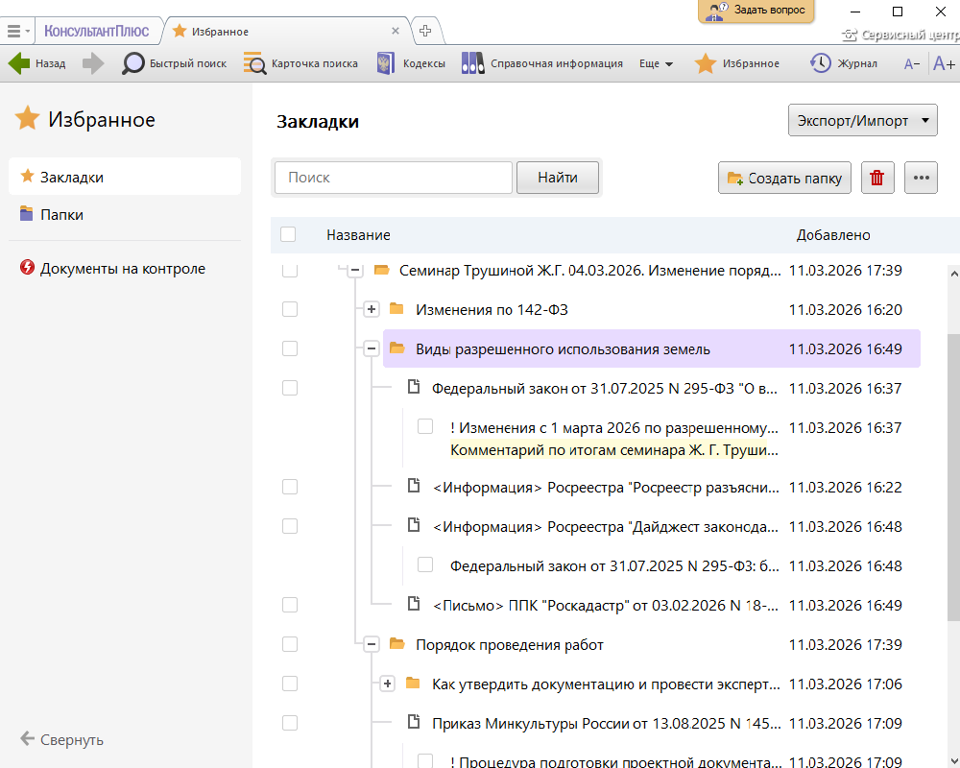This screenshot has height=768, width=960.
Task: Open the Search Card icon
Action: [x=254, y=63]
